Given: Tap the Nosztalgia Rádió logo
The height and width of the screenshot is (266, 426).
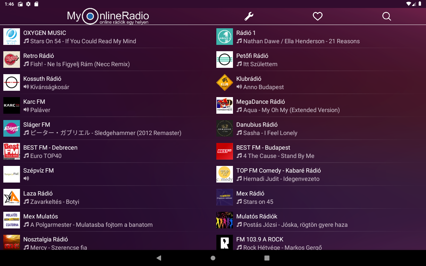Looking at the screenshot, I should click(12, 242).
